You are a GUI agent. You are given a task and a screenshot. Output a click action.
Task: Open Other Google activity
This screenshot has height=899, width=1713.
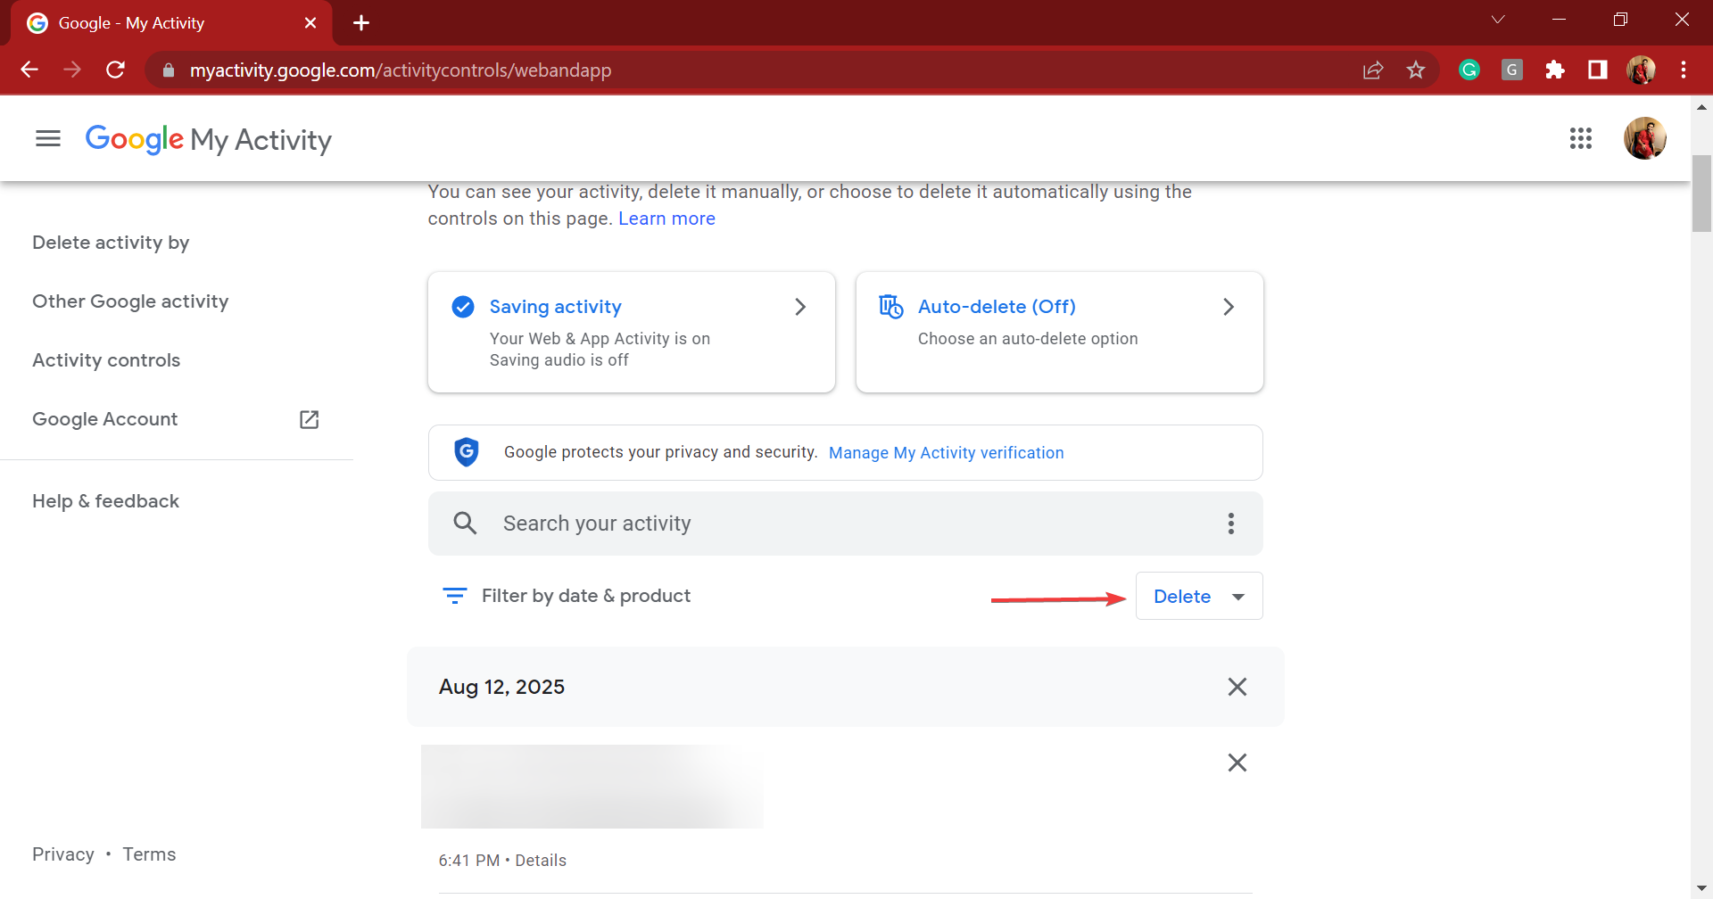click(x=130, y=301)
